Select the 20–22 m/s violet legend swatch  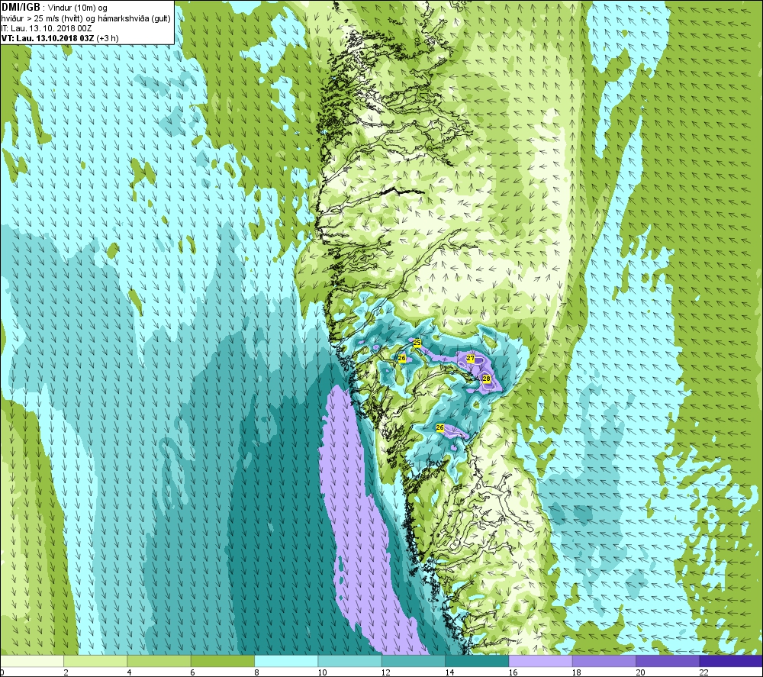(668, 661)
